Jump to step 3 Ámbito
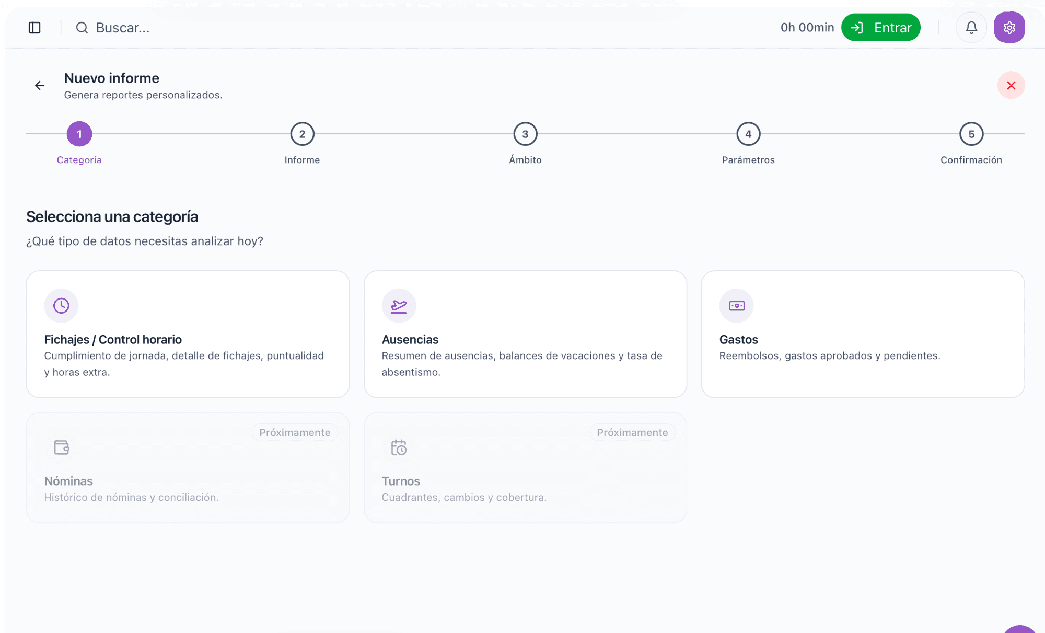1045x633 pixels. [x=525, y=134]
